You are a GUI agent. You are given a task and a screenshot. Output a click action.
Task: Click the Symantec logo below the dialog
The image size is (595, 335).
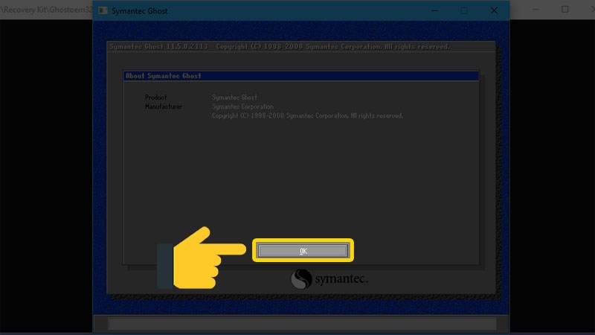point(329,278)
